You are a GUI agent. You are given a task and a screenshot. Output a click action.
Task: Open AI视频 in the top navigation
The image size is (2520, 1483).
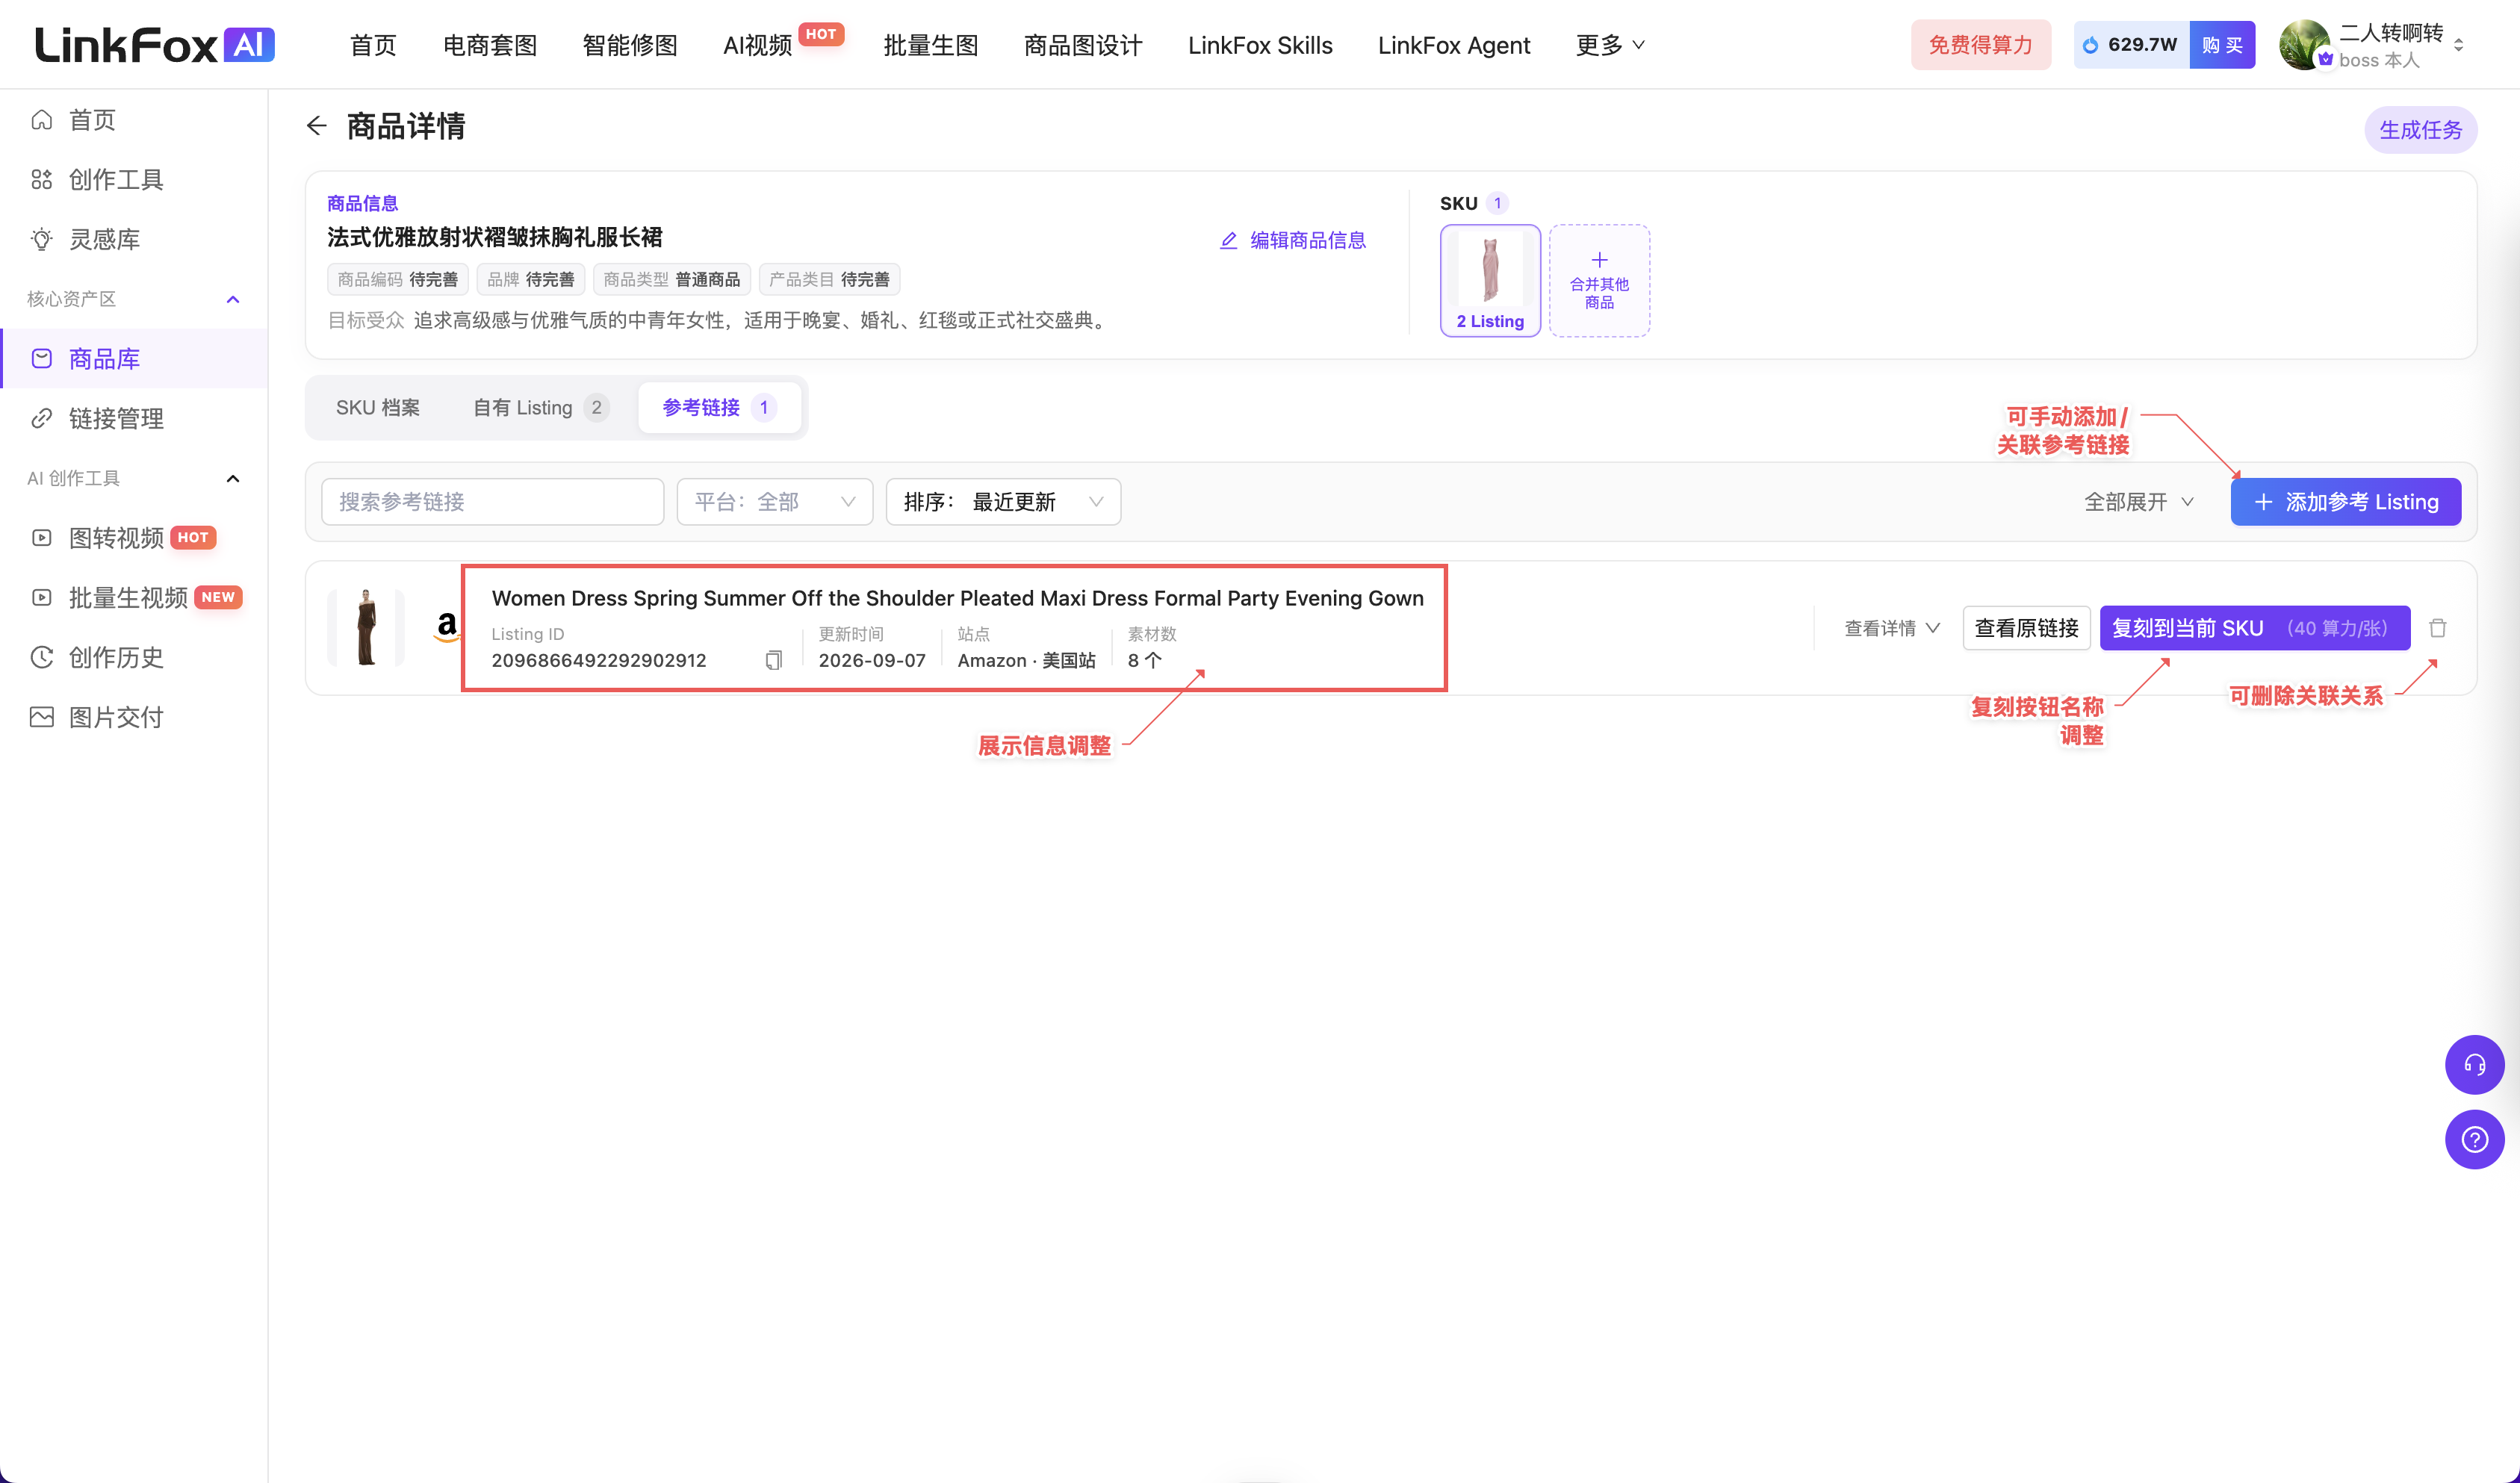(757, 45)
